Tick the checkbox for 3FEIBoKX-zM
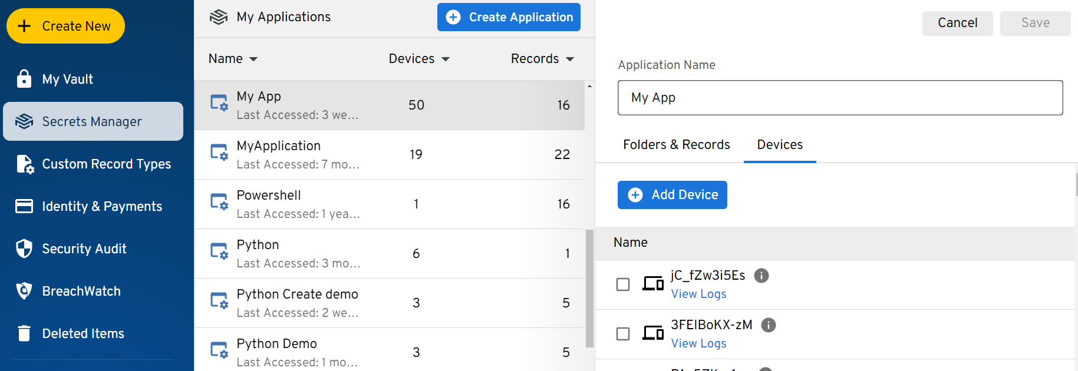1078x371 pixels. coord(623,334)
